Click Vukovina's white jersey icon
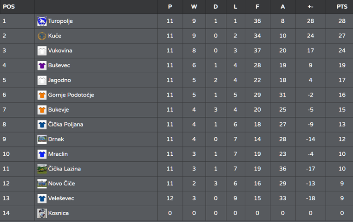Viewport: 353px width, 222px height. (42, 51)
